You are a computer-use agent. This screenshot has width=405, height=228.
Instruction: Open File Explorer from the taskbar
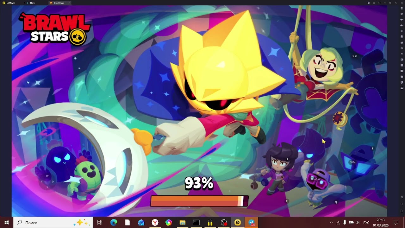click(183, 223)
